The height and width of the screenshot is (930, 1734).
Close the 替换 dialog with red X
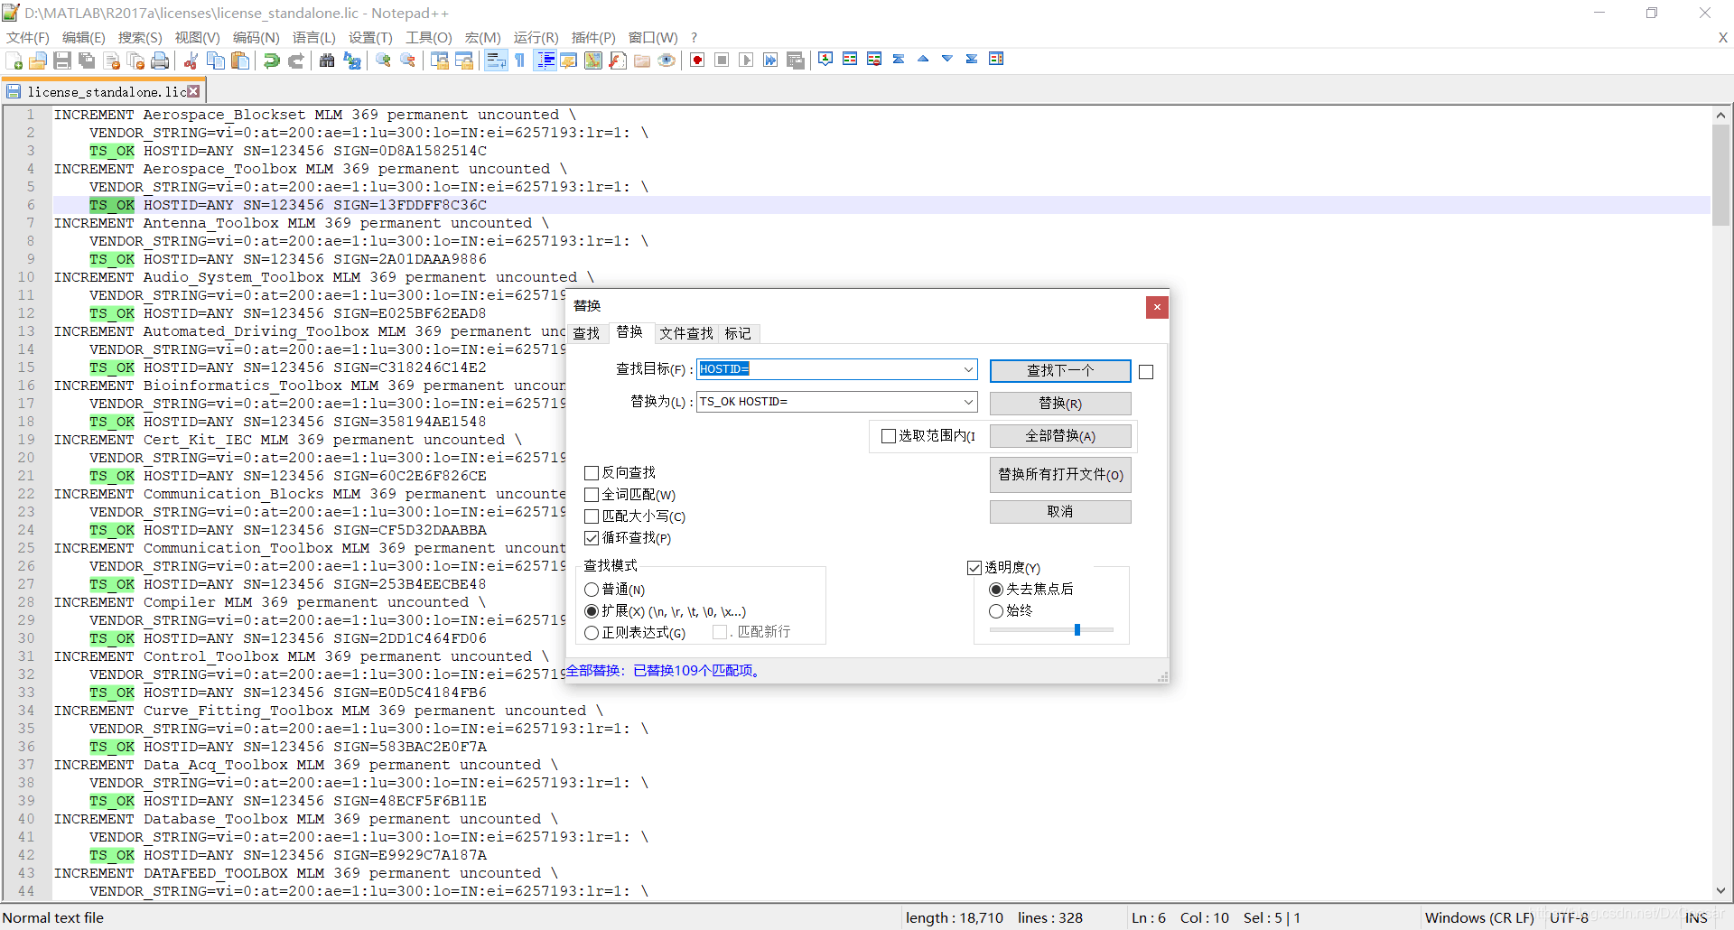1157,307
